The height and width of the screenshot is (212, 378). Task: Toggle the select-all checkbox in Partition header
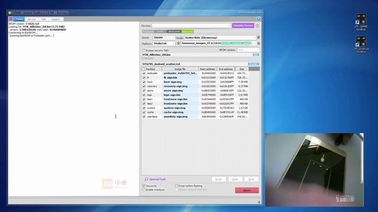tap(144, 69)
